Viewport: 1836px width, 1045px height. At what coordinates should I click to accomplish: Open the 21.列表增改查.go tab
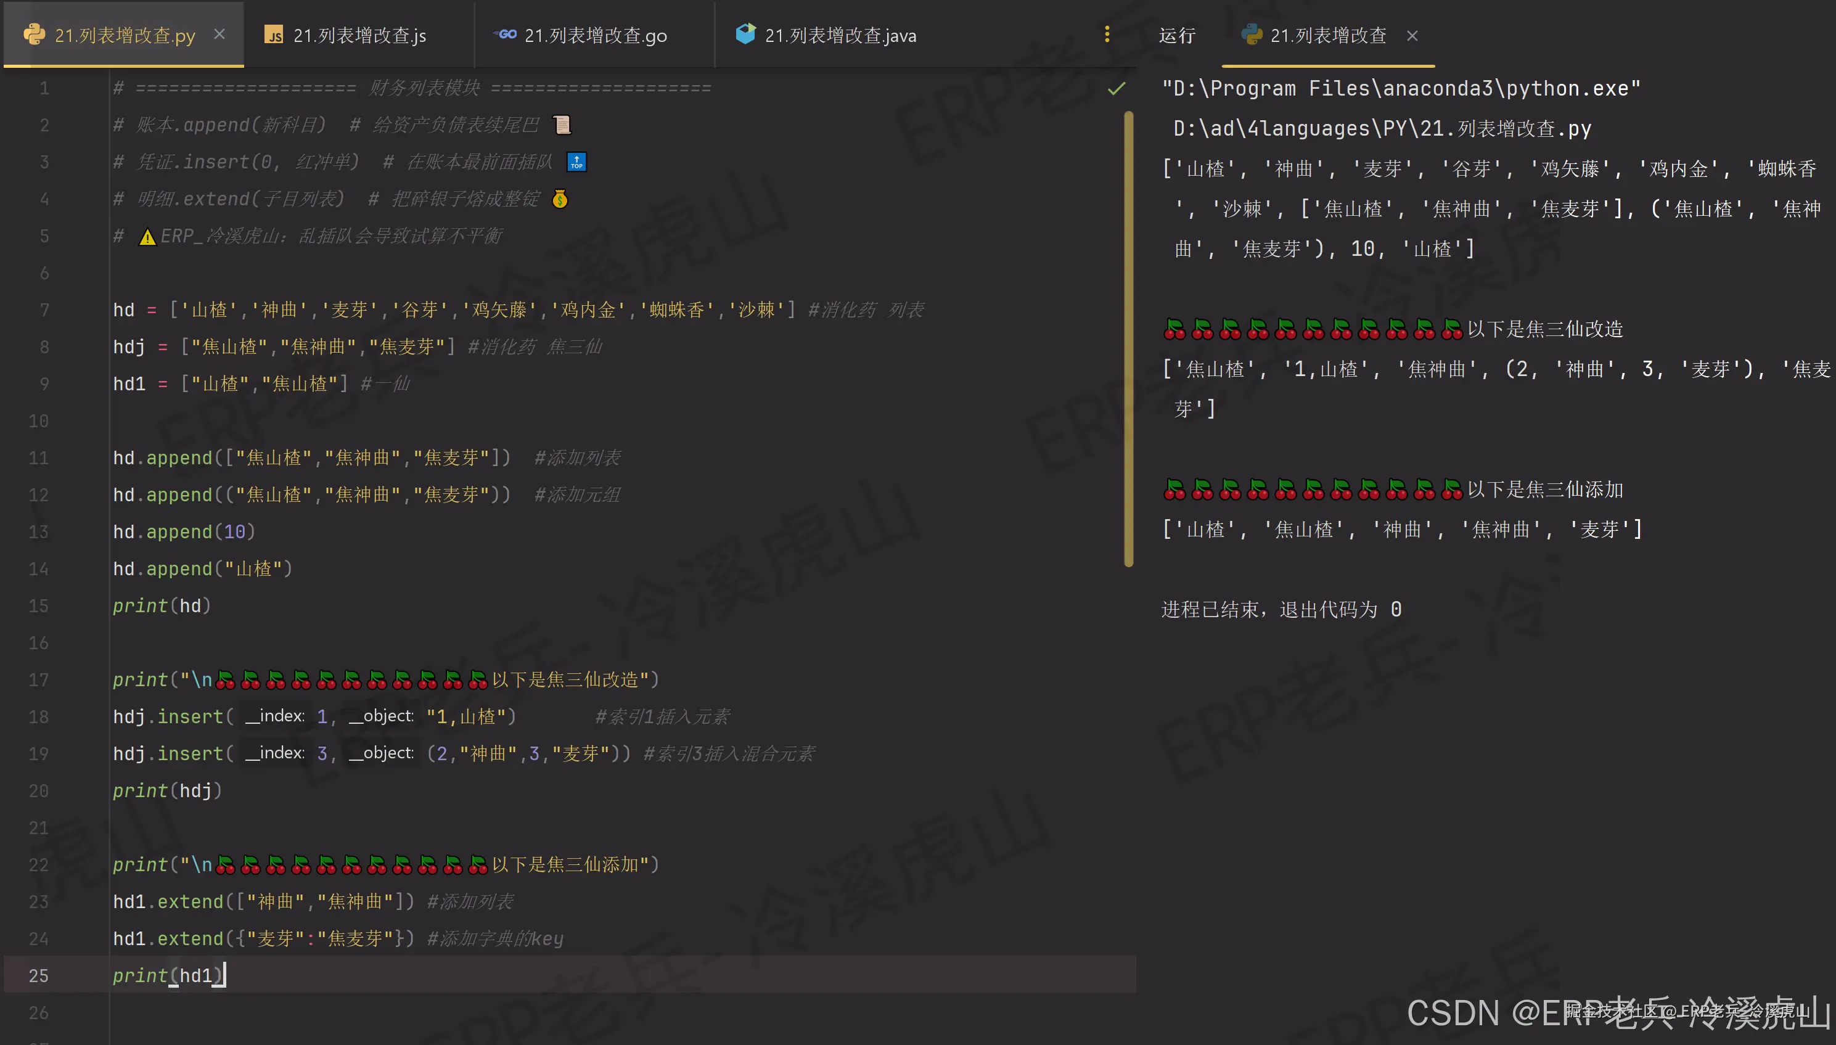(x=595, y=35)
